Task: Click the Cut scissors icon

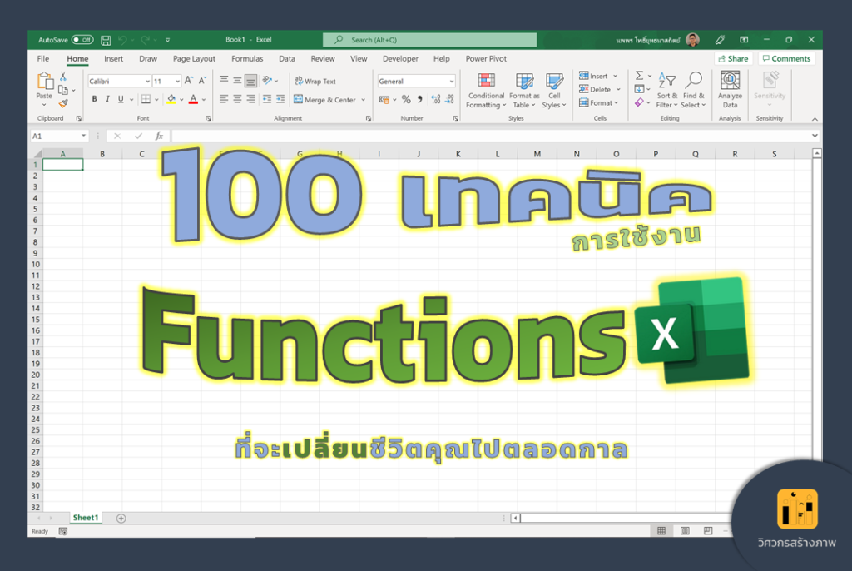Action: click(x=63, y=76)
